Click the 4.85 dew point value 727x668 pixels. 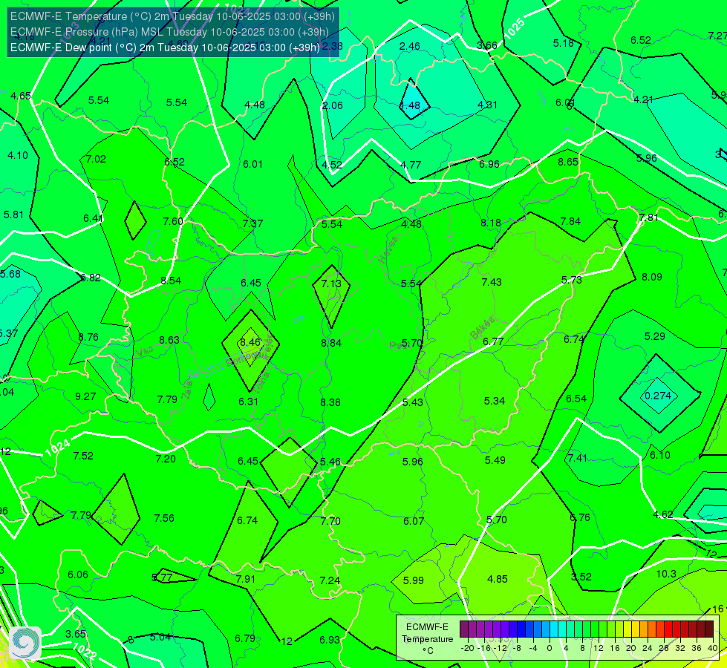(497, 579)
